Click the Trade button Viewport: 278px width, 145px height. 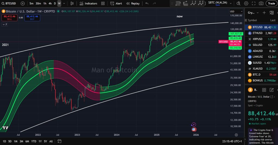[x=271, y=3]
